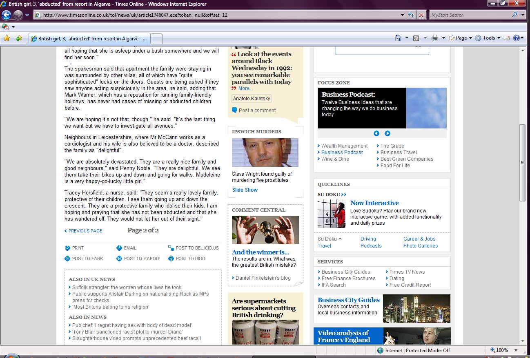
Task: Open the Slide Show link
Action: click(245, 190)
